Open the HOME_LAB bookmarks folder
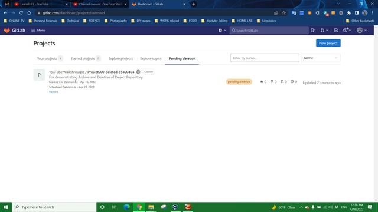378x212 pixels. 242,21
